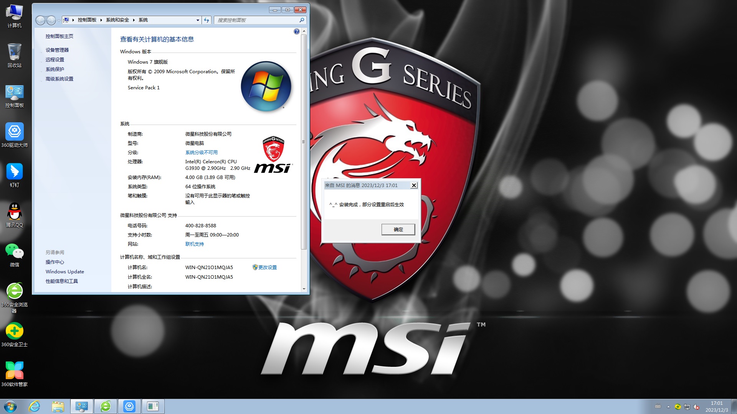Viewport: 737px width, 414px height.
Task: Open recent pages dropdown beside nav arrows
Action: (x=59, y=20)
